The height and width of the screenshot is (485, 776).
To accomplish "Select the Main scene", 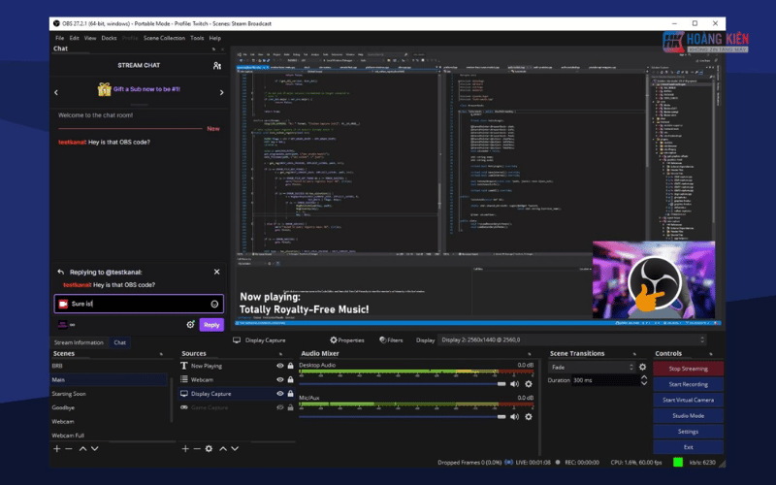I will pyautogui.click(x=109, y=379).
